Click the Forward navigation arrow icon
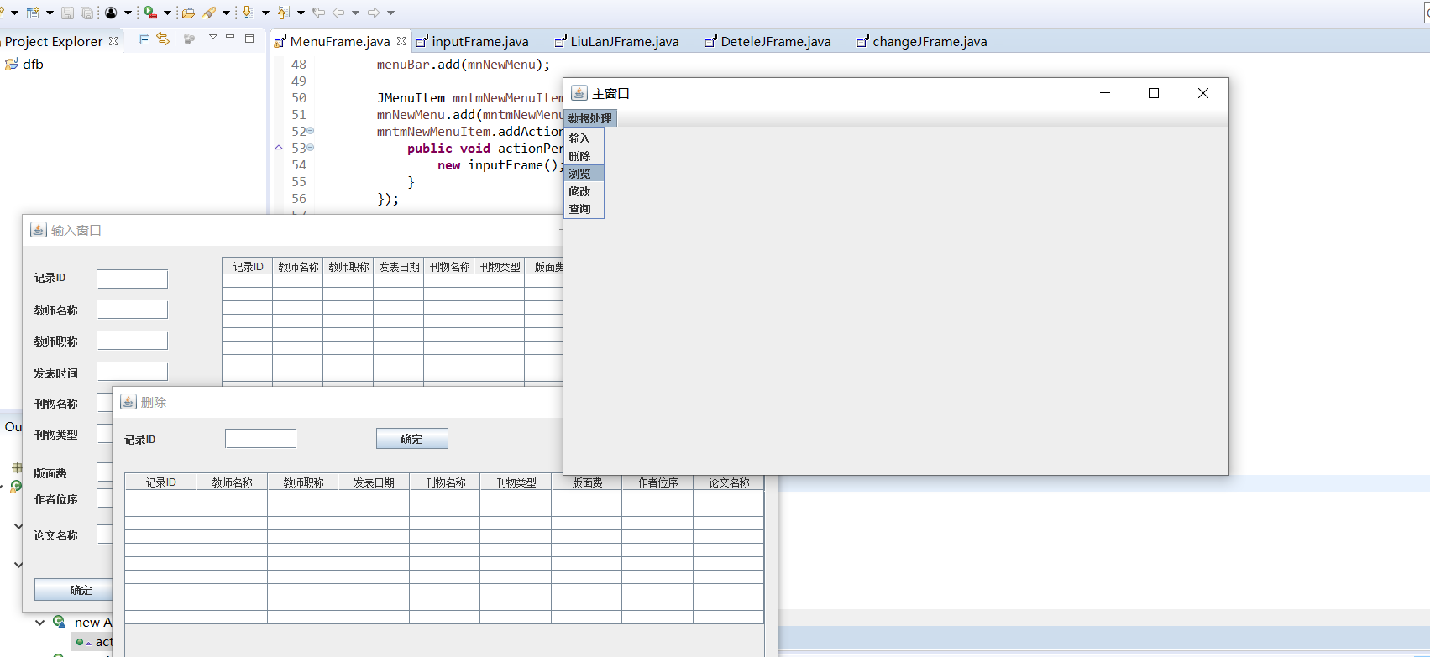The height and width of the screenshot is (657, 1430). (x=374, y=13)
